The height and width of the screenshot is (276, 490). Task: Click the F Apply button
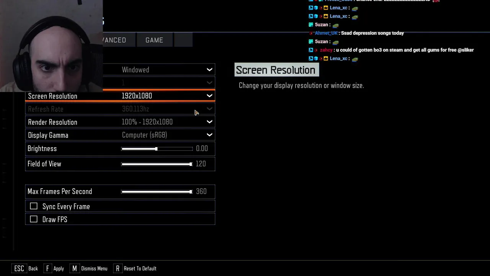tap(54, 268)
